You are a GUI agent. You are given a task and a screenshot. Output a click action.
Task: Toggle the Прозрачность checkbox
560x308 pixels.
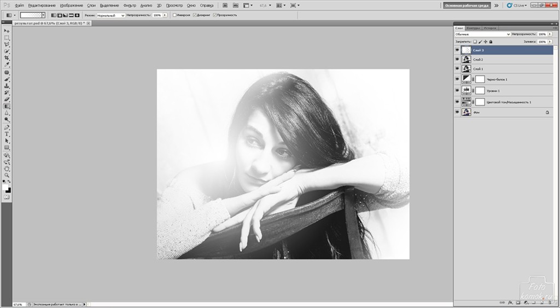pos(214,15)
